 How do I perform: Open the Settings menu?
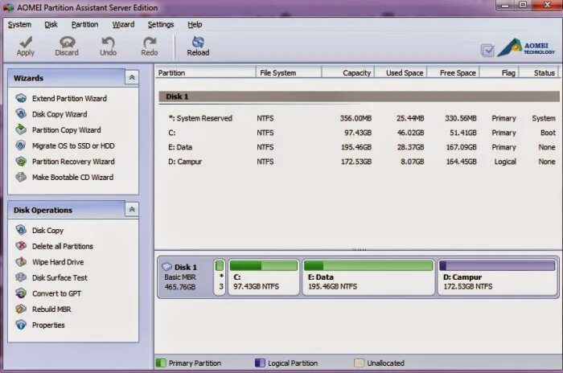pos(161,24)
